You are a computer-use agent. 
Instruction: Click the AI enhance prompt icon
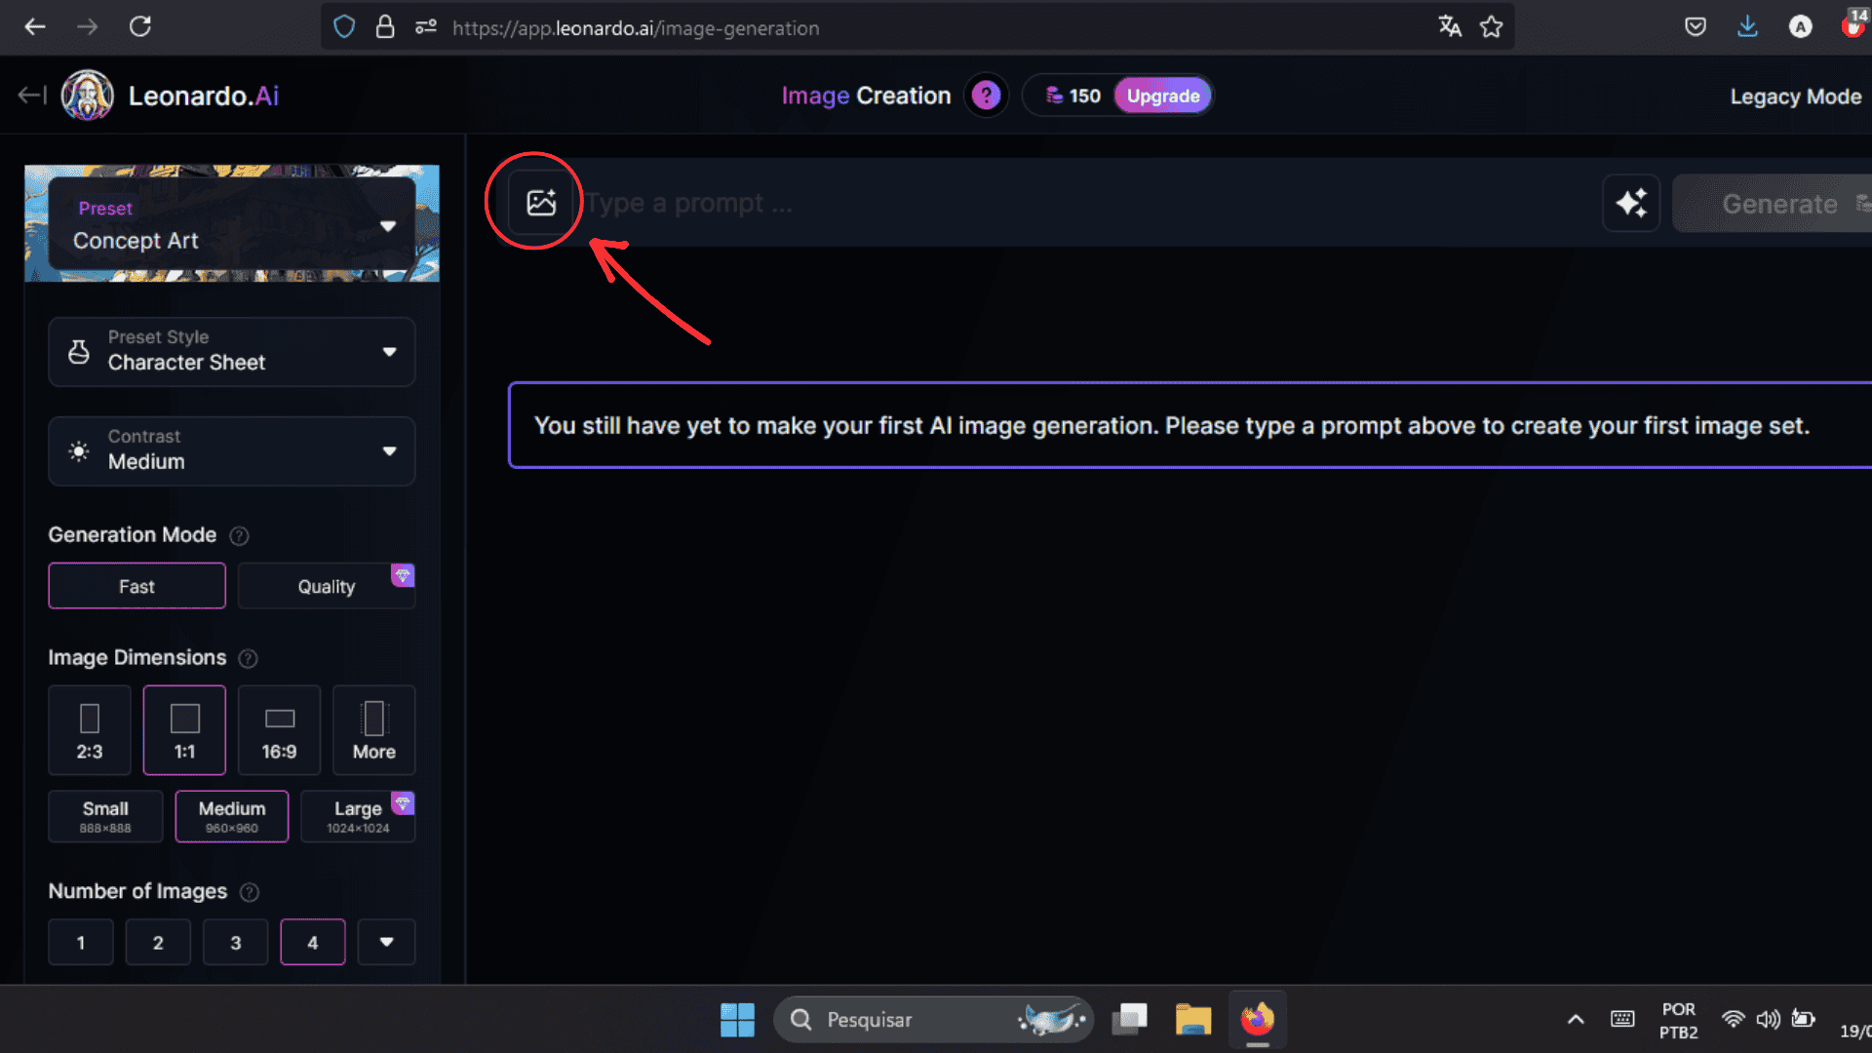pyautogui.click(x=1630, y=202)
